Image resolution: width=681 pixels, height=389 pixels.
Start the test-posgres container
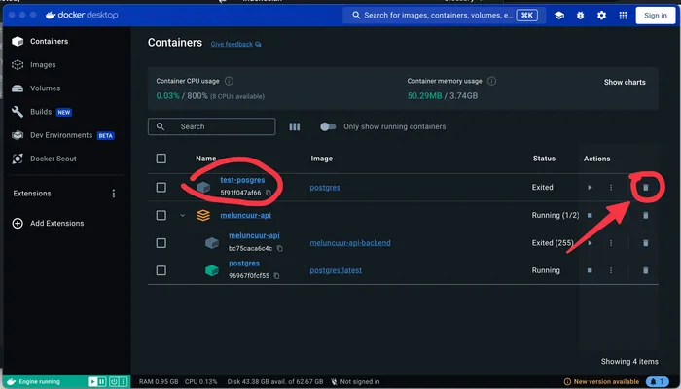click(590, 187)
